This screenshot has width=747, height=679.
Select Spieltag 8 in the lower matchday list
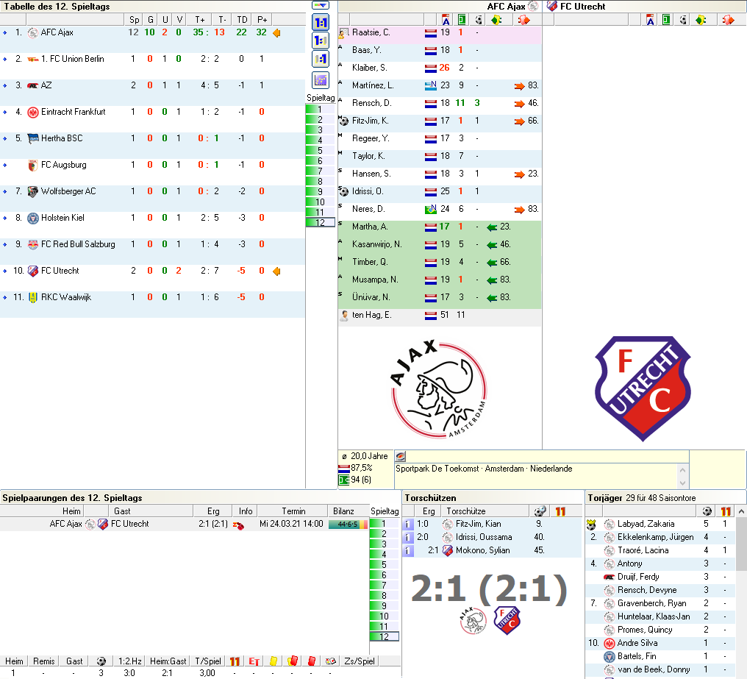[384, 596]
